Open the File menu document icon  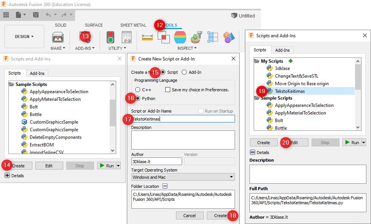(x=18, y=15)
